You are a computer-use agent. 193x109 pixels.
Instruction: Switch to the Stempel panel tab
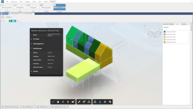(183, 24)
